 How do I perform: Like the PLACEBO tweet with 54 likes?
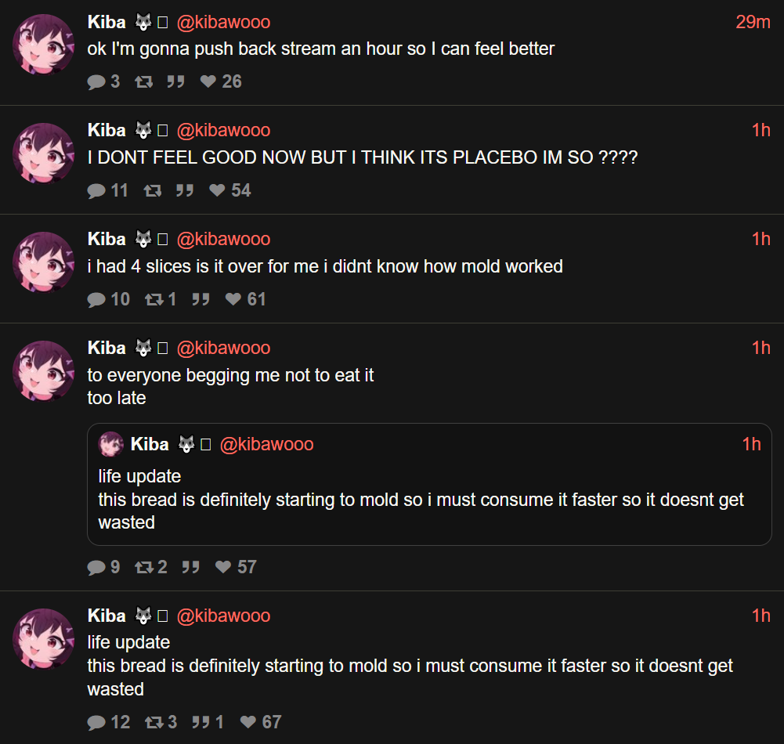pyautogui.click(x=217, y=190)
